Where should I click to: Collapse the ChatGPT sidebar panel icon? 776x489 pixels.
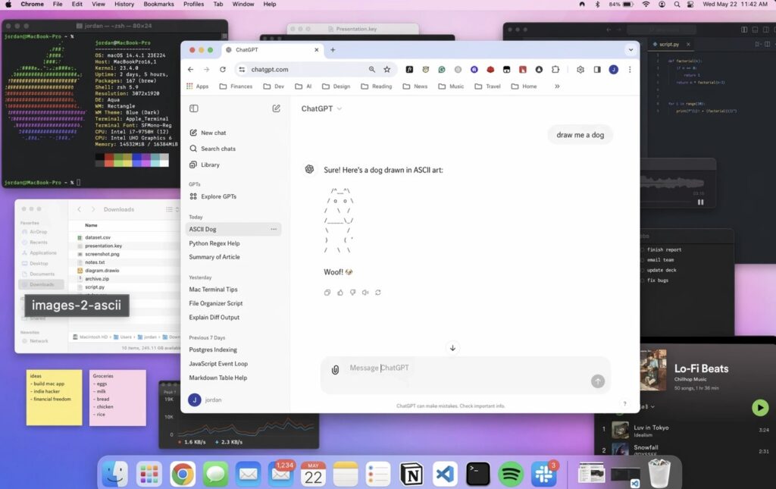(x=194, y=108)
